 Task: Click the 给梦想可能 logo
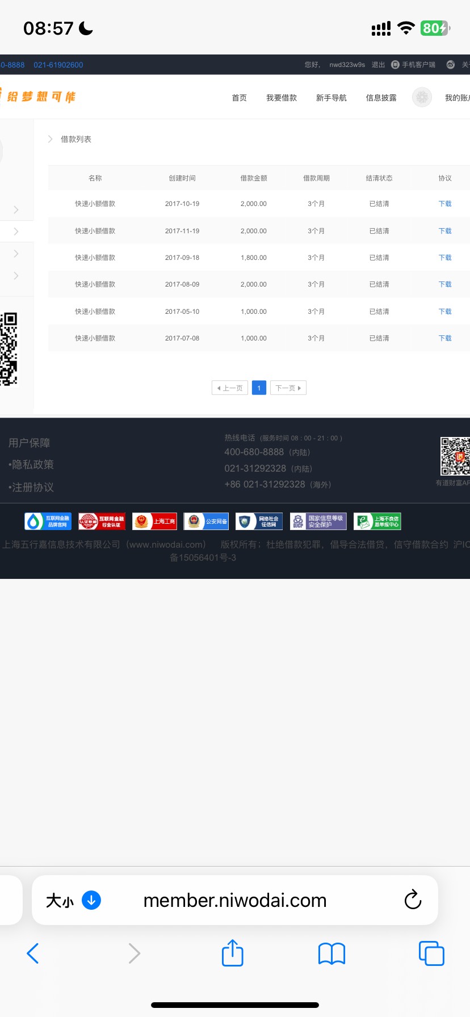(37, 96)
